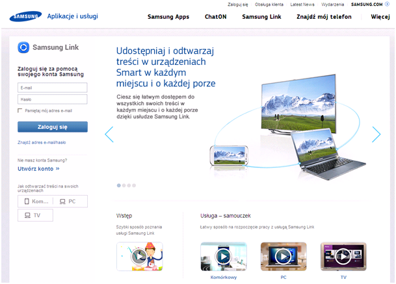396x284 pixels.
Task: Open the Samsung Link menu item
Action: pos(261,17)
